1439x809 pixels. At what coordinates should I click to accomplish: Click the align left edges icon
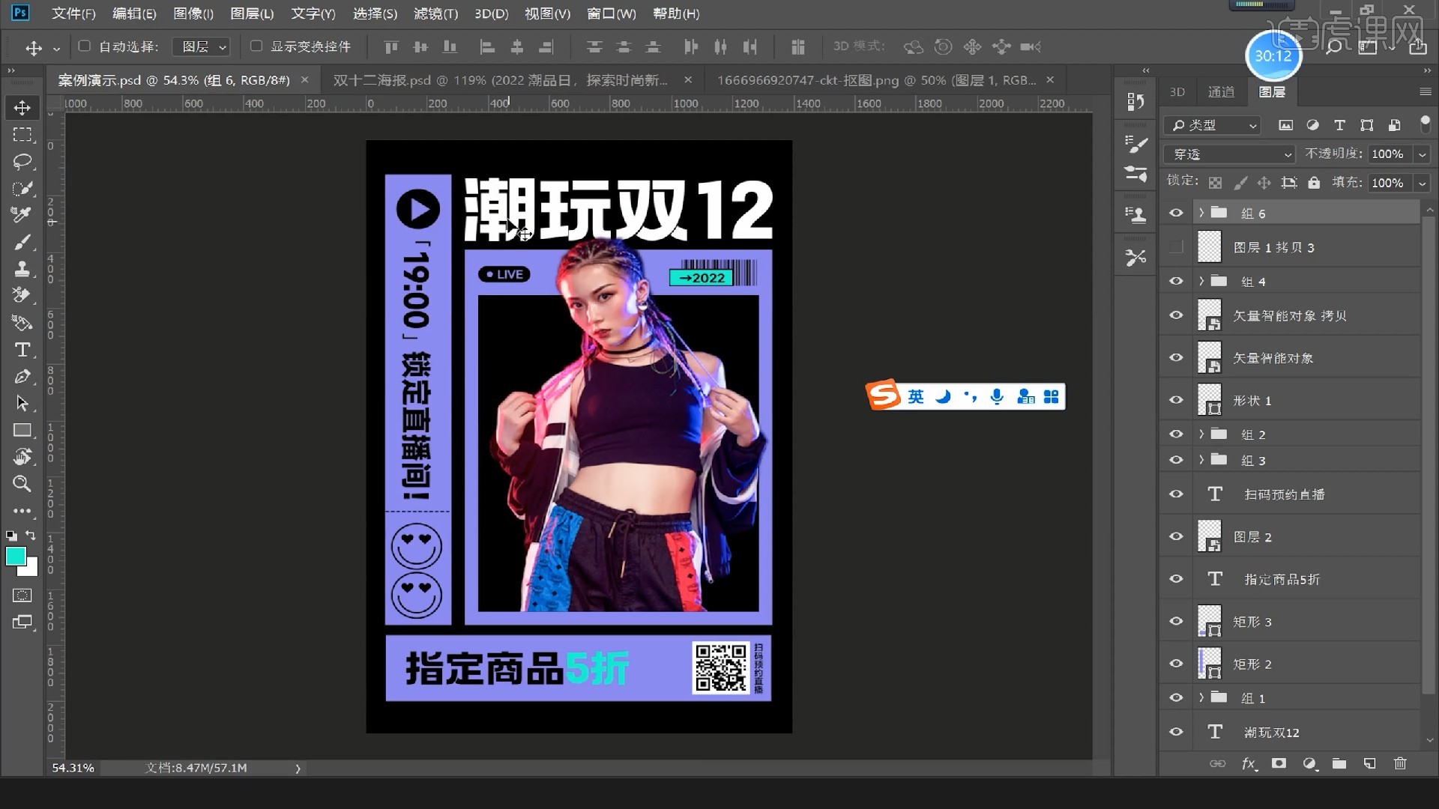click(x=487, y=47)
